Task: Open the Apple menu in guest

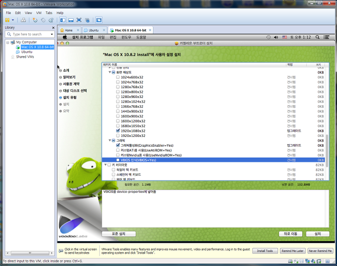Action: (65, 37)
